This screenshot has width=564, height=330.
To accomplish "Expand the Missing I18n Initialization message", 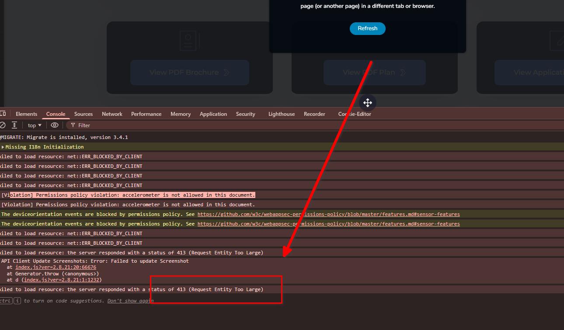I will coord(3,147).
